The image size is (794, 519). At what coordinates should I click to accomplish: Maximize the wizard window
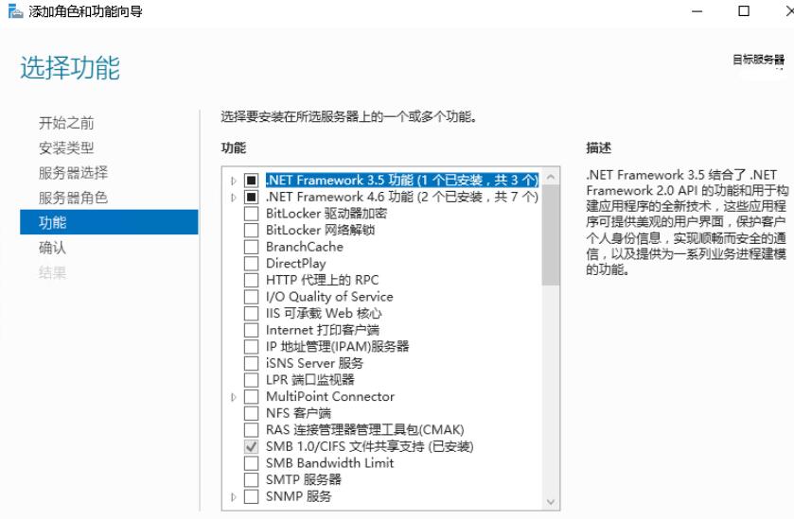pyautogui.click(x=744, y=11)
